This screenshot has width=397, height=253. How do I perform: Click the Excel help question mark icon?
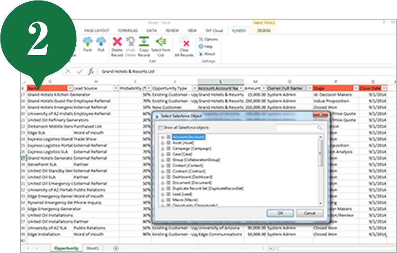384,22
